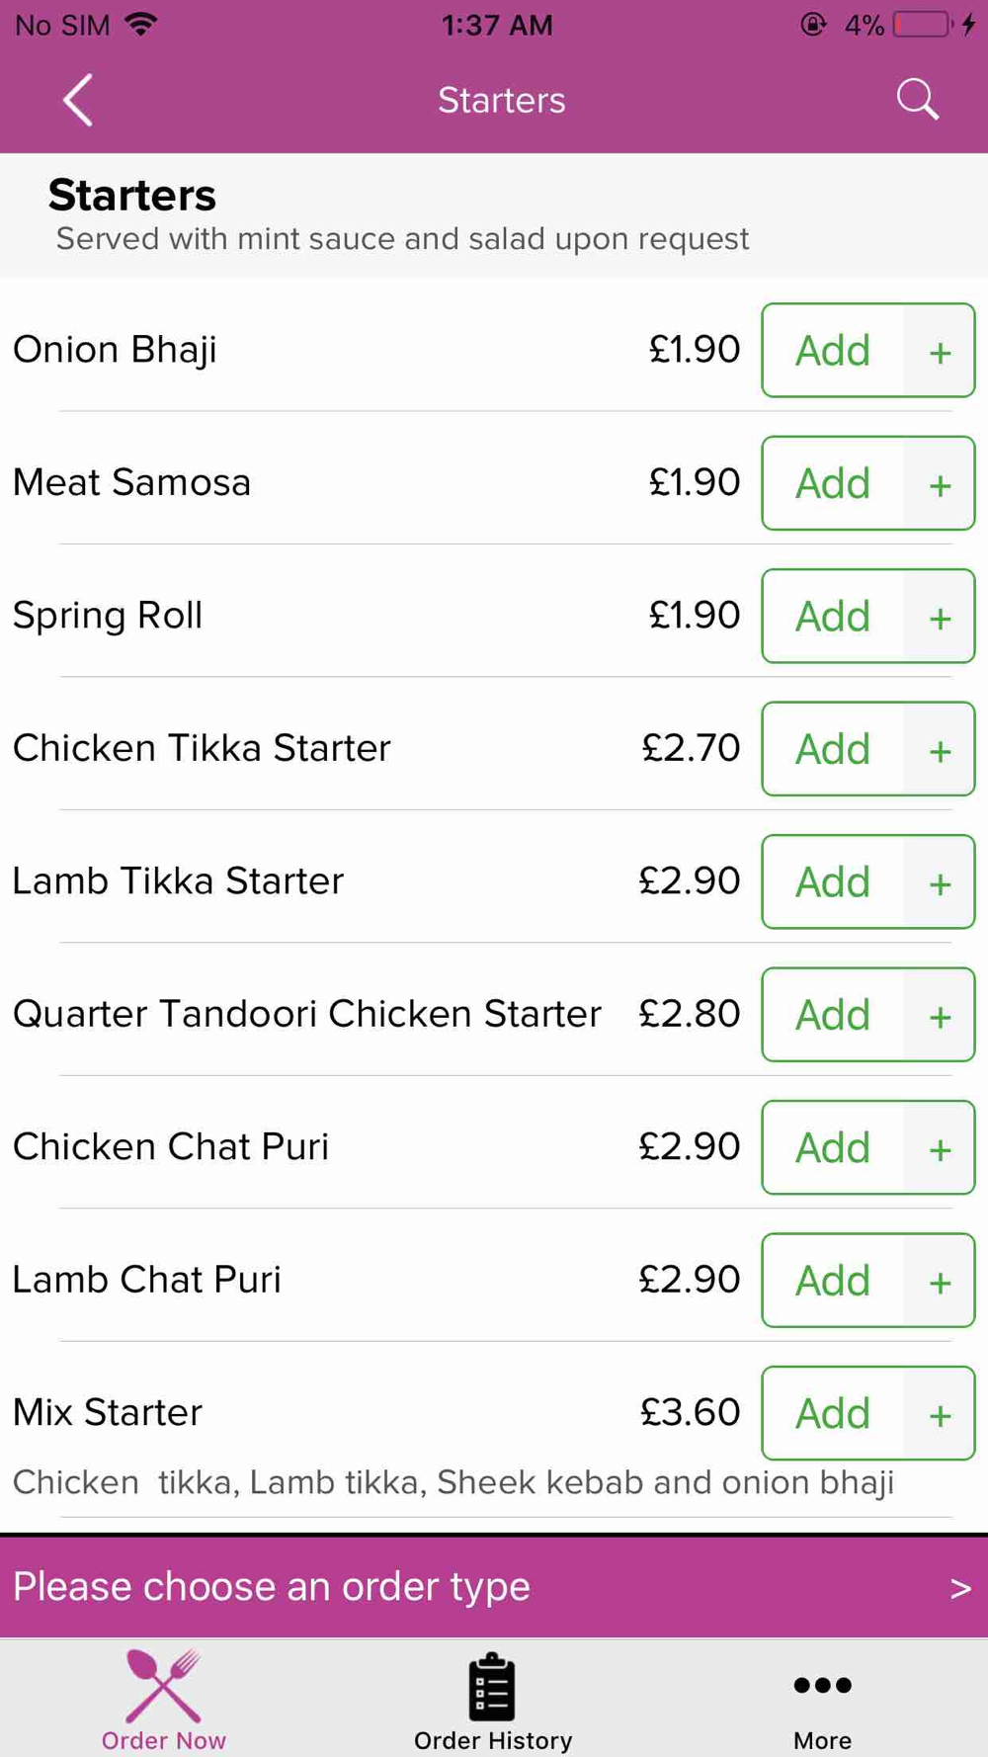The width and height of the screenshot is (988, 1757).
Task: Tap the plus icon for Spring Roll
Action: point(940,617)
